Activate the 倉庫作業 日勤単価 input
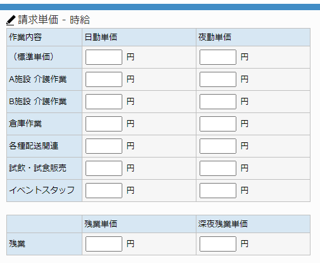Screen dimensions: 320x263 pos(104,124)
